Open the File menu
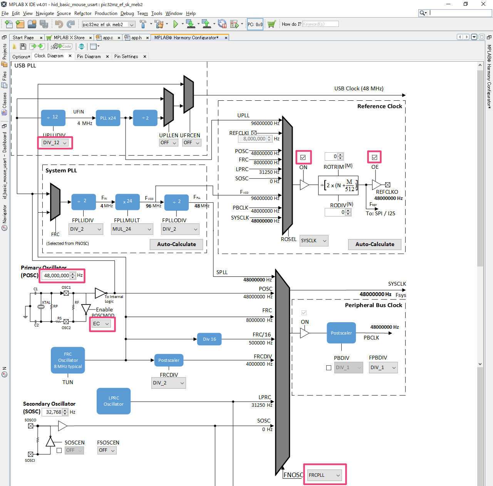493x486 pixels. (x=5, y=13)
